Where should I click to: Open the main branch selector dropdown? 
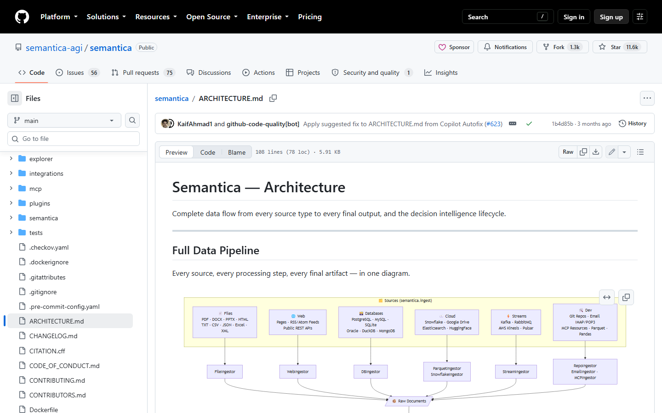pos(64,120)
